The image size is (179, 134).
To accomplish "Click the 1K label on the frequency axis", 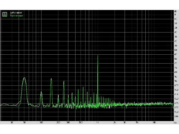I will click(97, 123).
